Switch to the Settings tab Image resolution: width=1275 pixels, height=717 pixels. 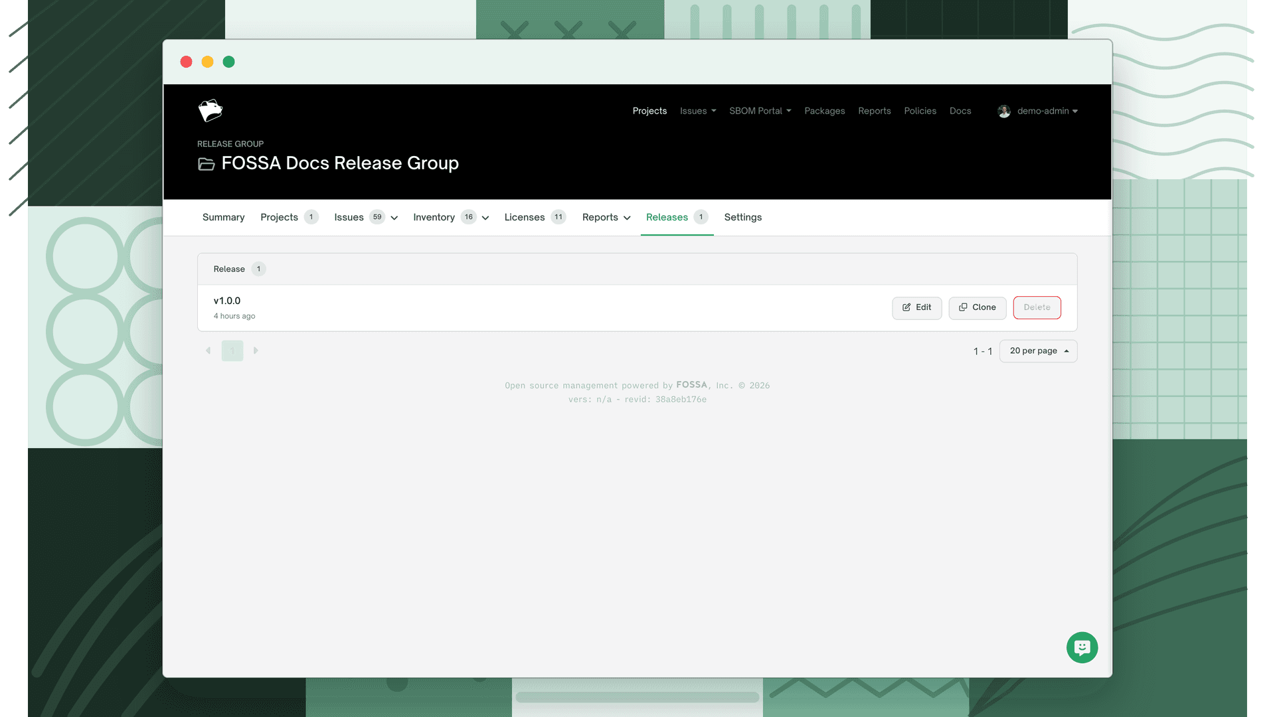(x=743, y=217)
